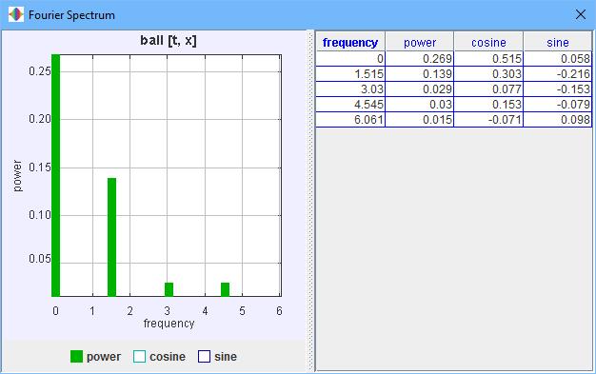The image size is (596, 374).
Task: Sort table by frequency column header
Action: coord(350,42)
